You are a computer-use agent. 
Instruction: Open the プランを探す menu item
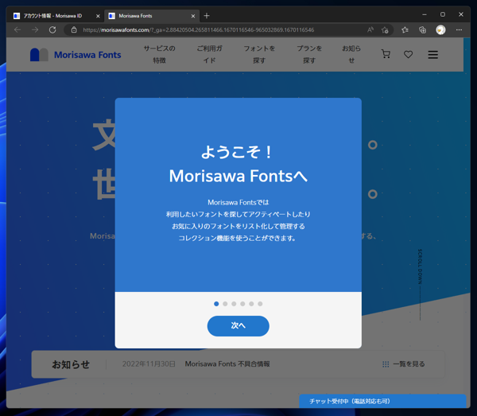(309, 54)
